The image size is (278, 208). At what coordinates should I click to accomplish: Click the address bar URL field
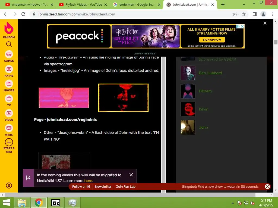point(131,14)
